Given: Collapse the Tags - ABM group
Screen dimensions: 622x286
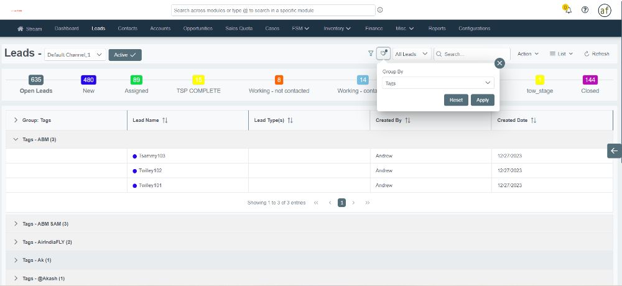Looking at the screenshot, I should point(16,139).
